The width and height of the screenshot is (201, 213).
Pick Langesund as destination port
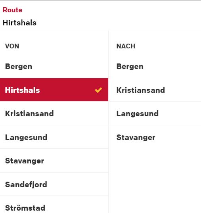[155, 113]
